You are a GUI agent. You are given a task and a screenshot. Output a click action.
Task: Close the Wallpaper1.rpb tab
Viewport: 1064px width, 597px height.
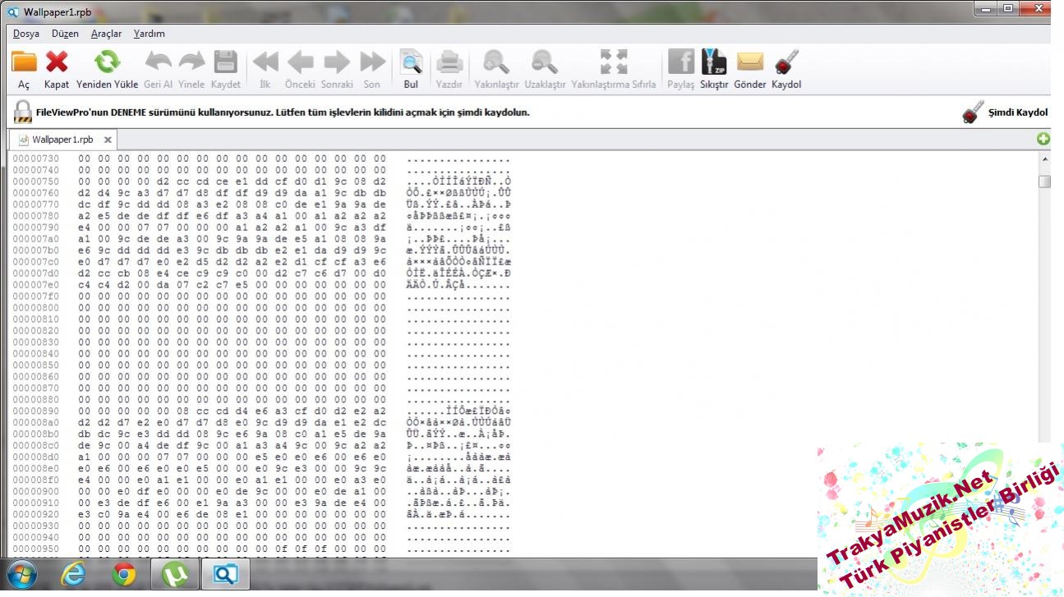click(x=108, y=140)
